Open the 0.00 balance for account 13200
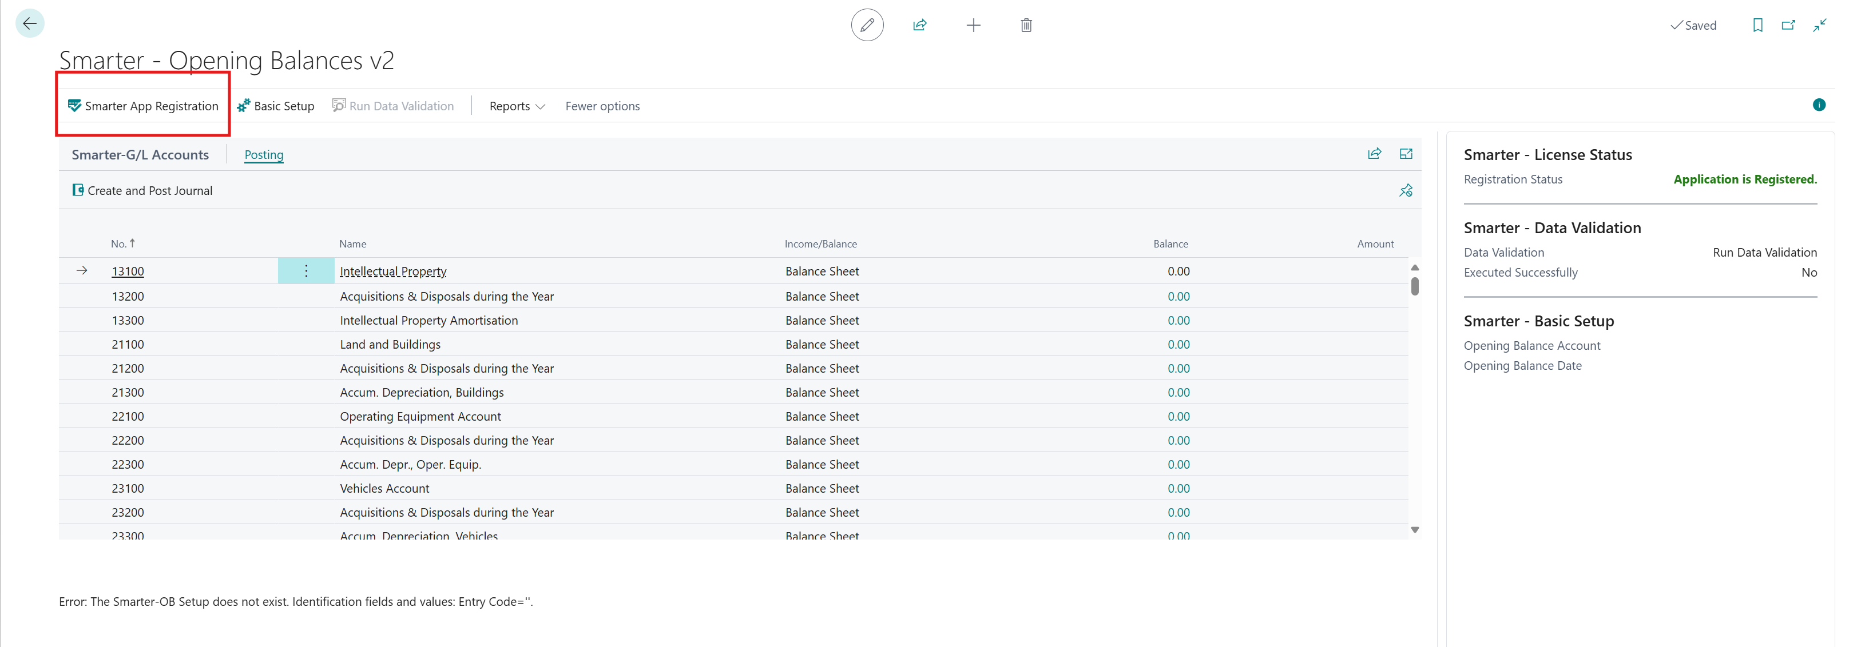 [1178, 296]
